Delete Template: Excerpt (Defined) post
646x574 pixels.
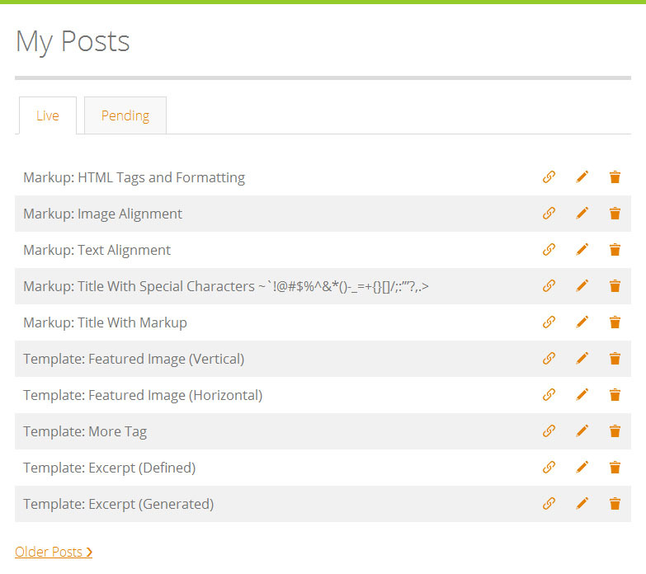click(615, 467)
